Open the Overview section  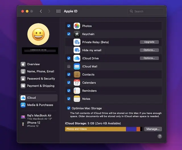click(x=38, y=64)
